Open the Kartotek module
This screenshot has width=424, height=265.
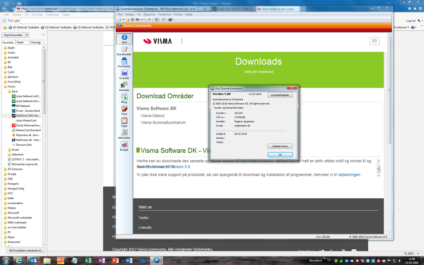124,87
